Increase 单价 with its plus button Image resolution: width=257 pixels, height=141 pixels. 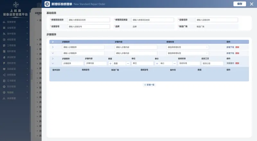(x=157, y=63)
